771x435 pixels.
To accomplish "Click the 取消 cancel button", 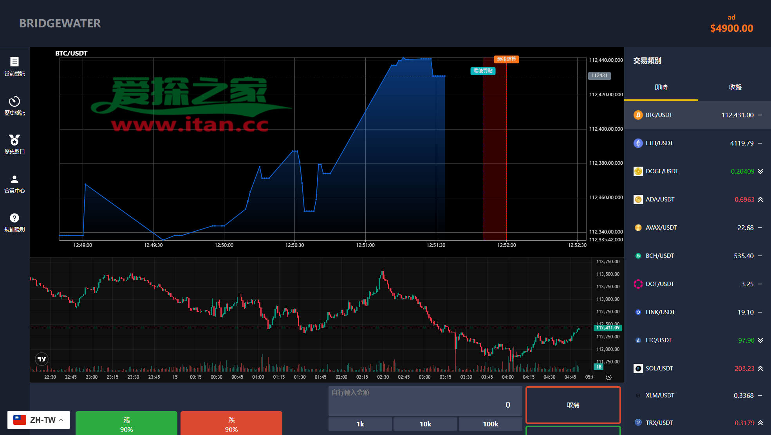I will (x=573, y=405).
